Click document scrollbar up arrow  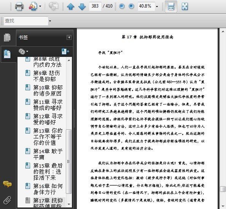click(223, 31)
